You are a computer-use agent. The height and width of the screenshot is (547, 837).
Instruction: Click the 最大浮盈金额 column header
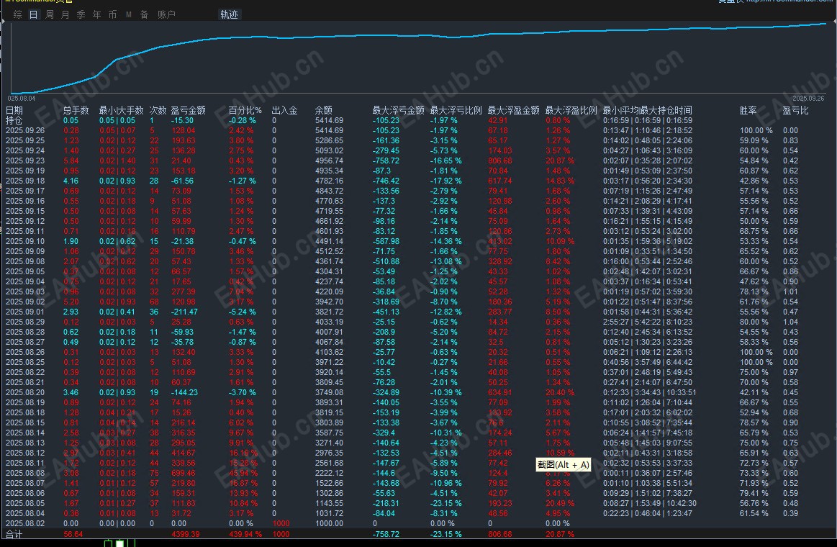pos(514,110)
